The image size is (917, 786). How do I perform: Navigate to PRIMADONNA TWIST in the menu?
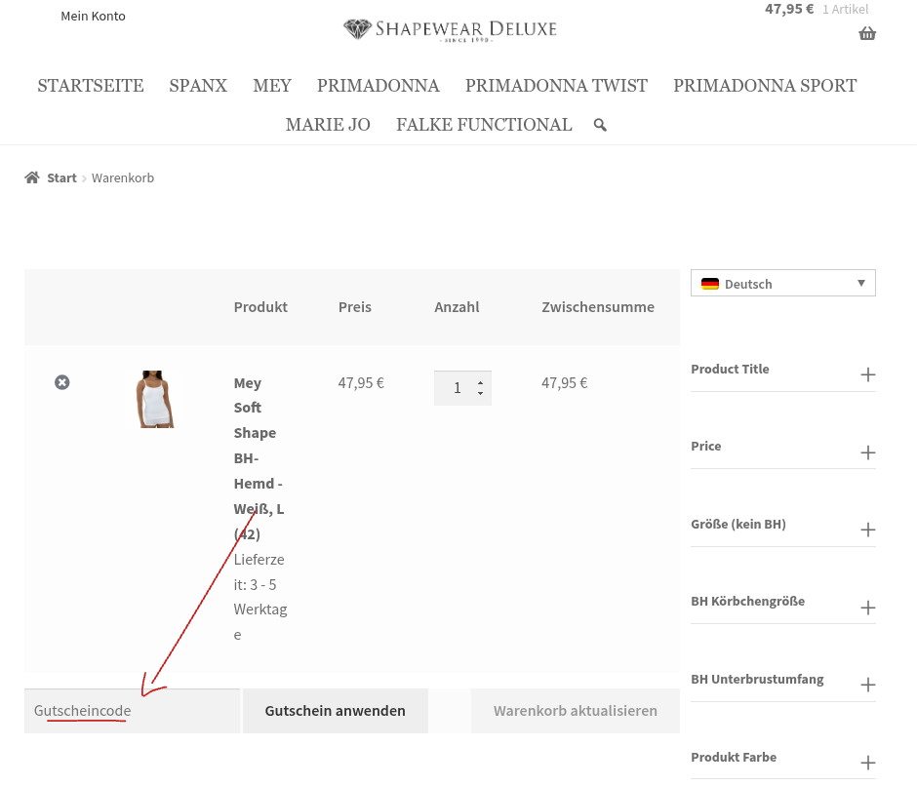[556, 86]
